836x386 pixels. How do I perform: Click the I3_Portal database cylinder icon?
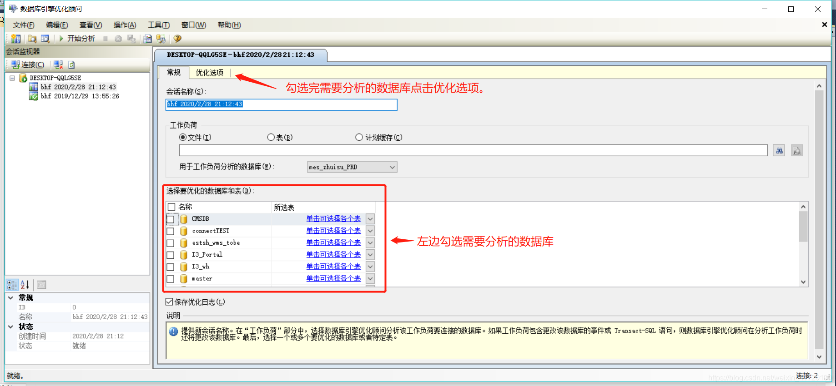tap(184, 254)
